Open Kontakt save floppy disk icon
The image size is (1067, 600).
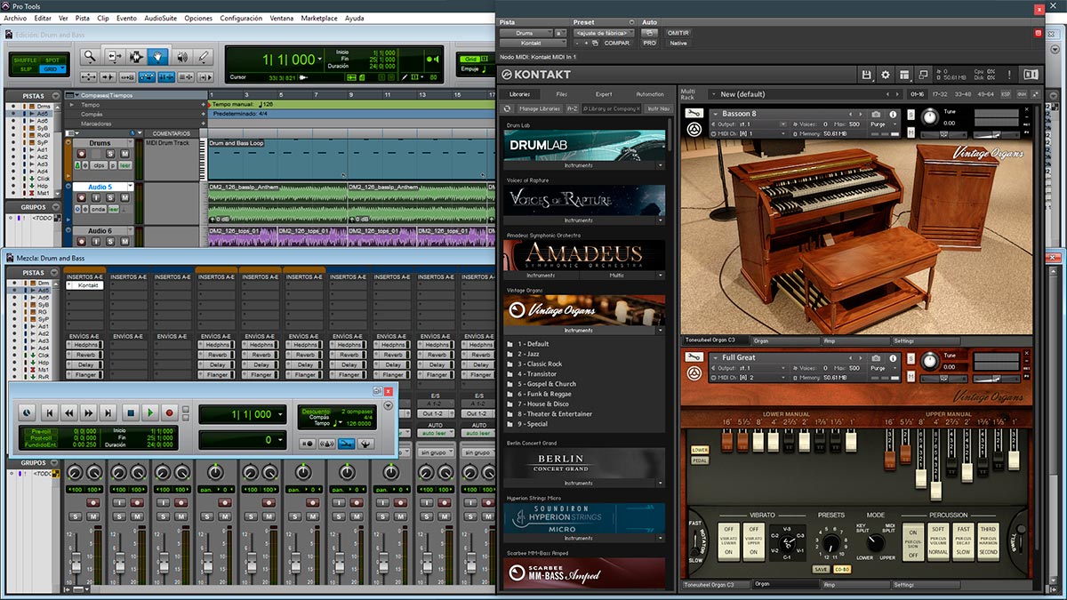click(867, 75)
